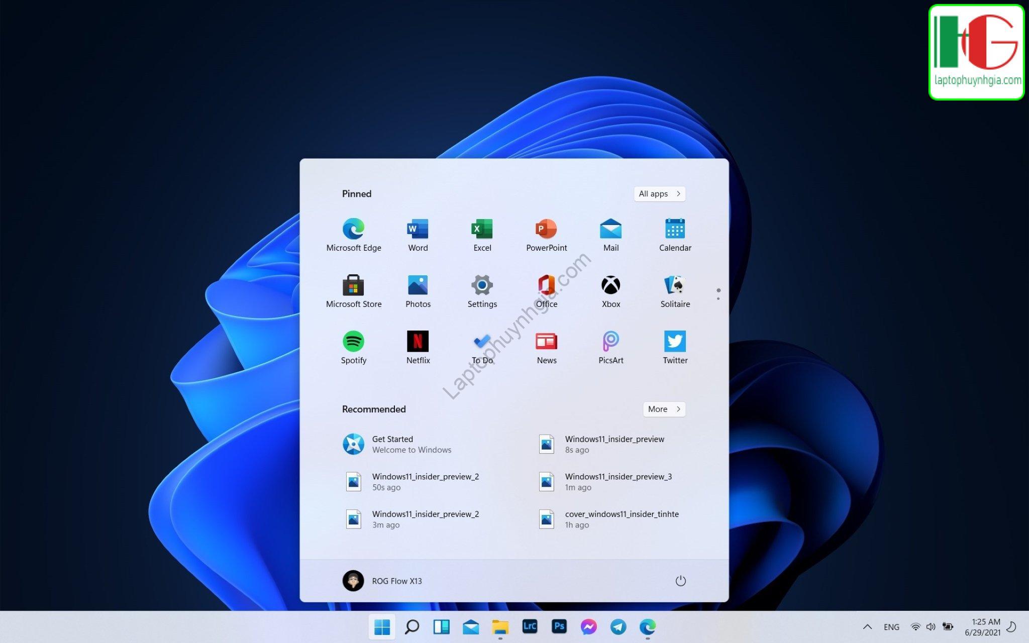Show more Recommended items
The height and width of the screenshot is (643, 1029).
point(664,409)
